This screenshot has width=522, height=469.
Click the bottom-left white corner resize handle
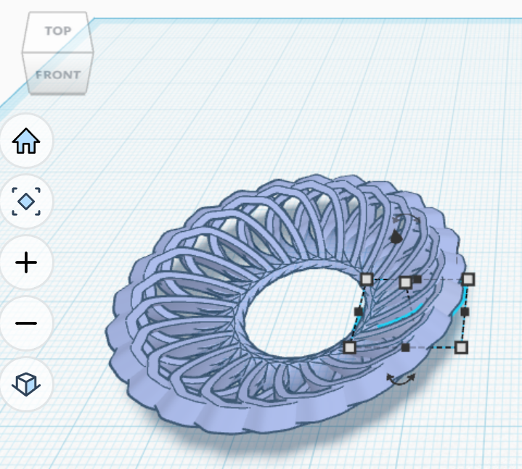point(350,347)
